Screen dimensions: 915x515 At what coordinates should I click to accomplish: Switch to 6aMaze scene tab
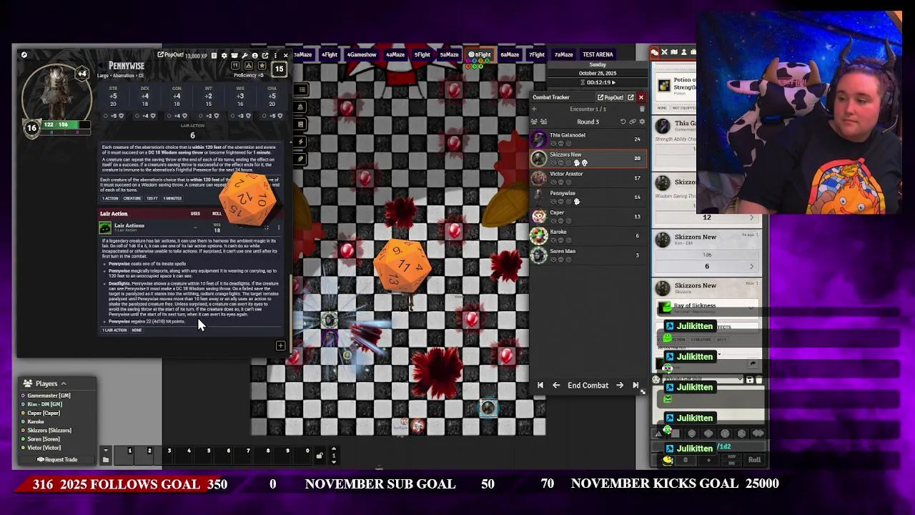click(x=509, y=54)
